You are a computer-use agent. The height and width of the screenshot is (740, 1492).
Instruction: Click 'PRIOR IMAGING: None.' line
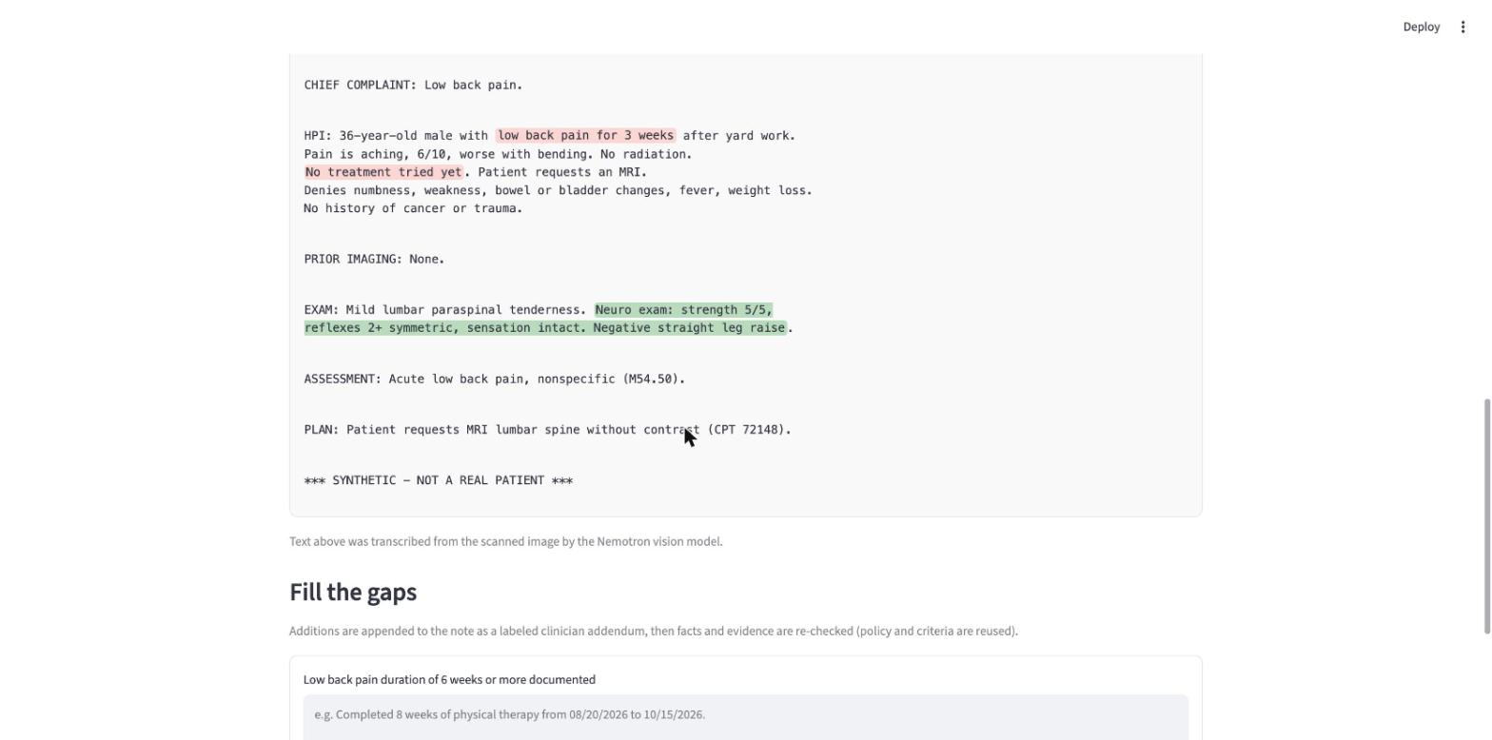click(x=374, y=260)
